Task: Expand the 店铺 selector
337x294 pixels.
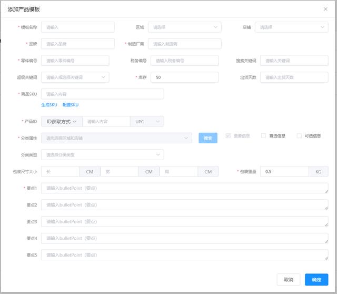Action: point(291,27)
